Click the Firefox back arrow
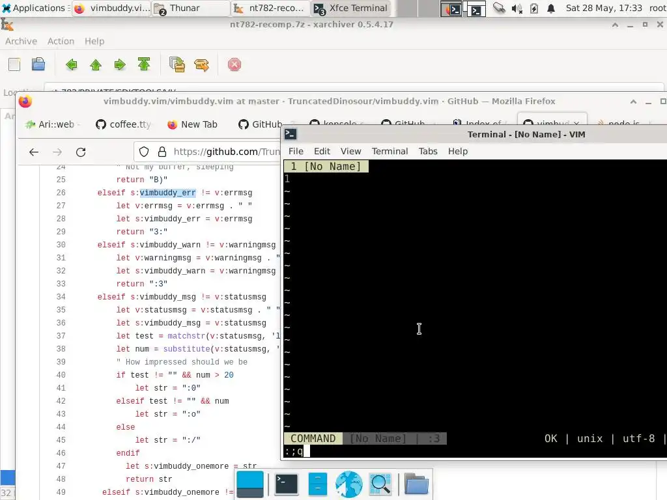Image resolution: width=667 pixels, height=500 pixels. (x=34, y=152)
